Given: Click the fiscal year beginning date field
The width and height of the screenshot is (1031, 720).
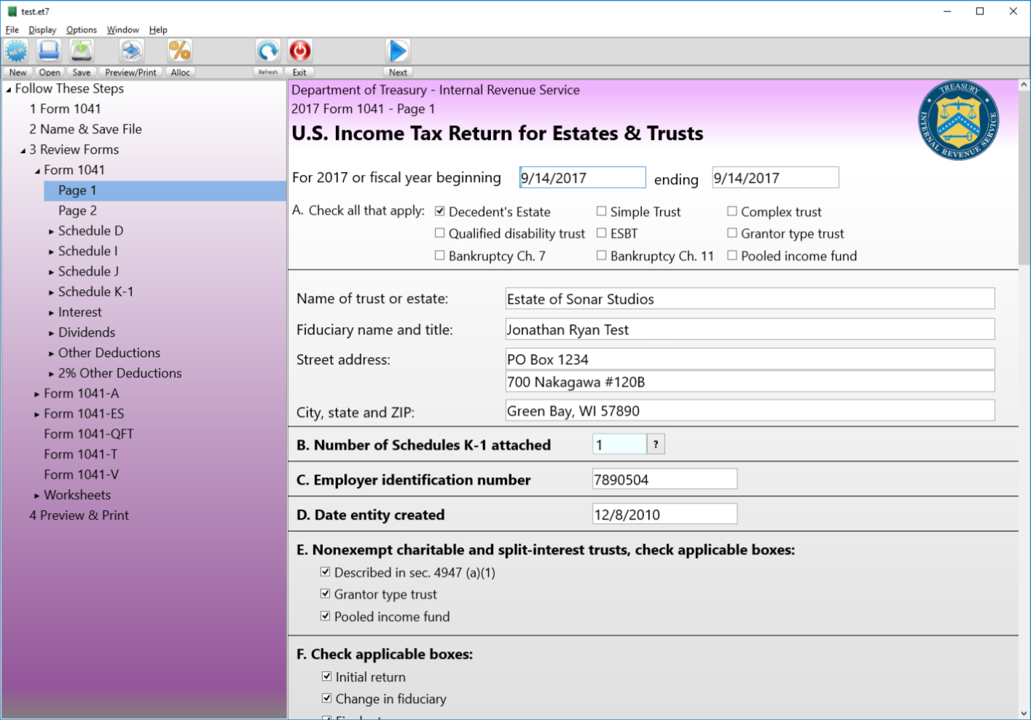Looking at the screenshot, I should [582, 177].
